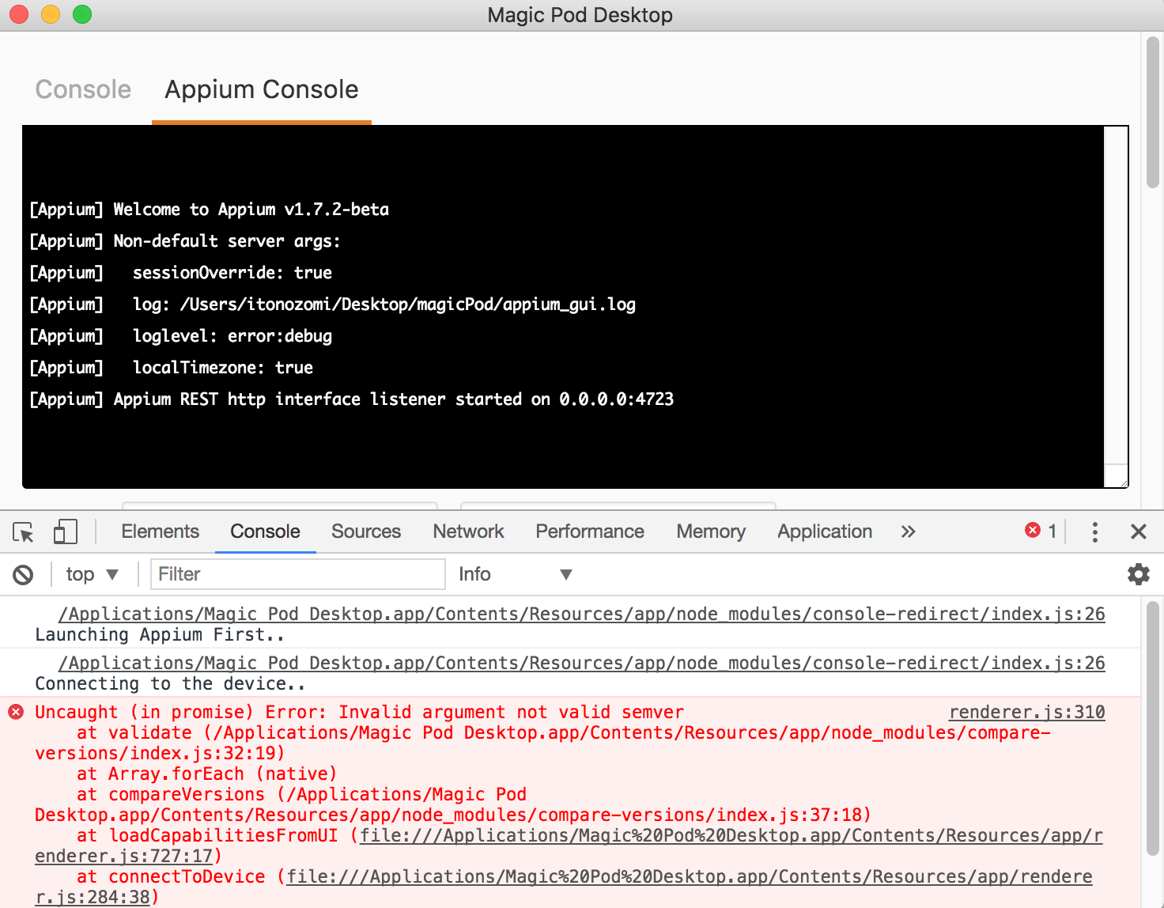Open the Info log level dropdown
This screenshot has width=1164, height=908.
[515, 574]
